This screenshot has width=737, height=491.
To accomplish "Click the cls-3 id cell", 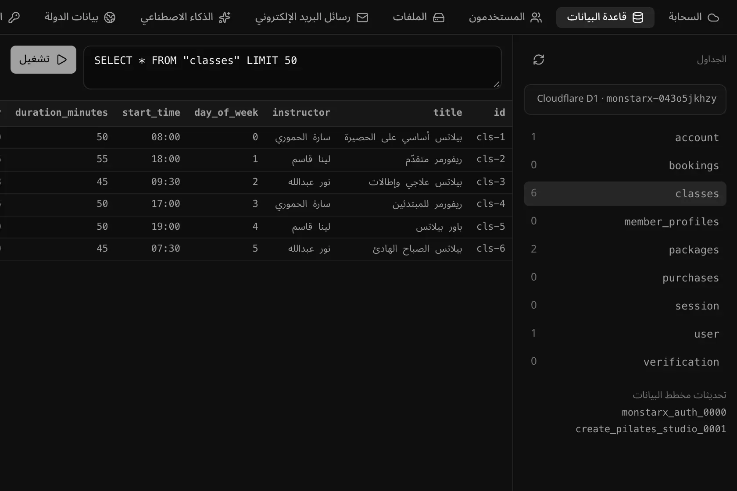I will pyautogui.click(x=491, y=182).
